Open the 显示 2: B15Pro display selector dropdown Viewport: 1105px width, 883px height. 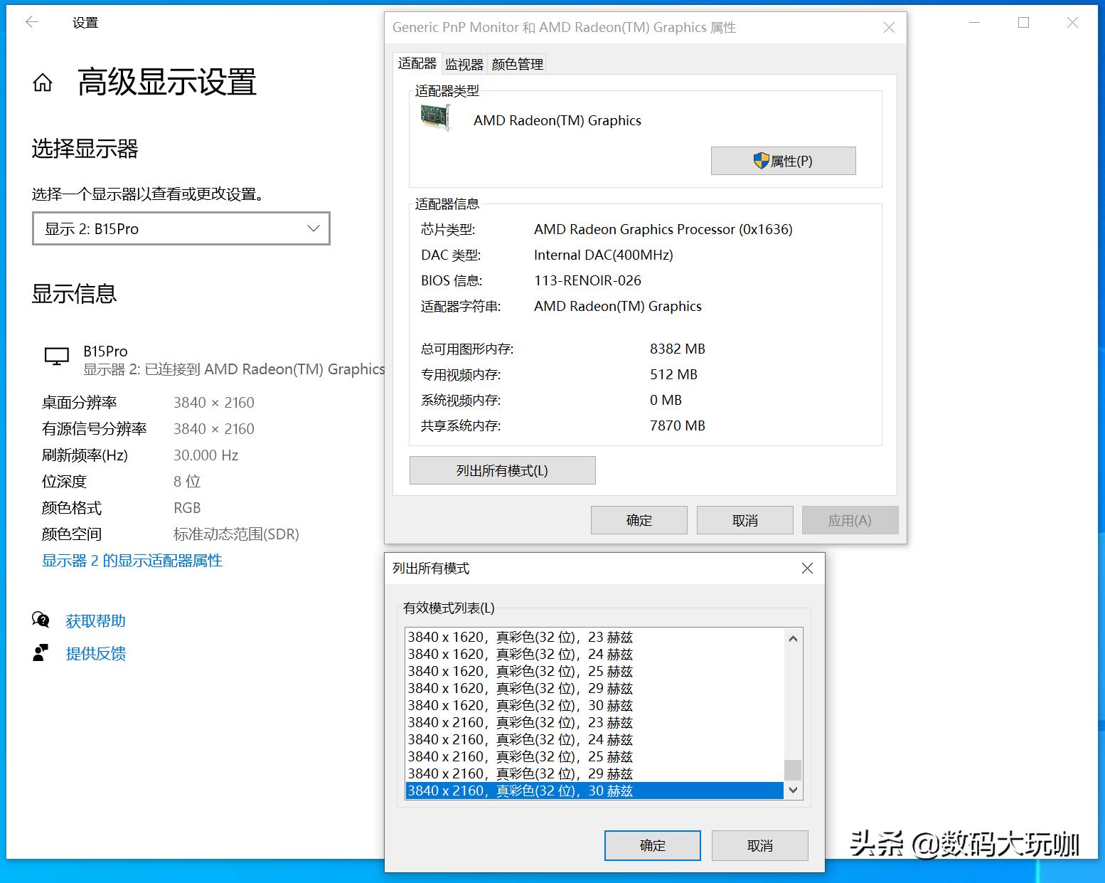(x=181, y=228)
